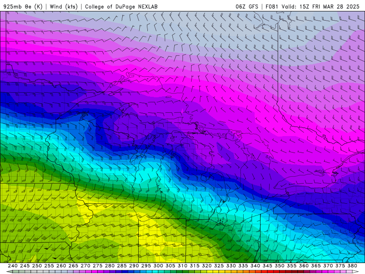
Task: Select the 380 scale value
Action: [x=352, y=266]
